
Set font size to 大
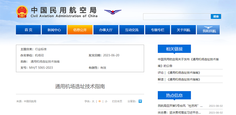pos(93,102)
